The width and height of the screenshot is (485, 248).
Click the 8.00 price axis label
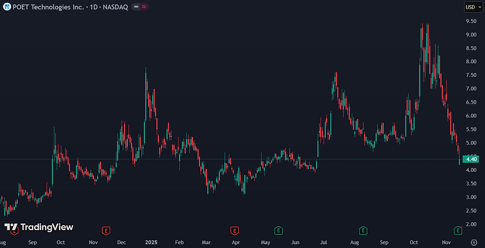click(x=471, y=62)
